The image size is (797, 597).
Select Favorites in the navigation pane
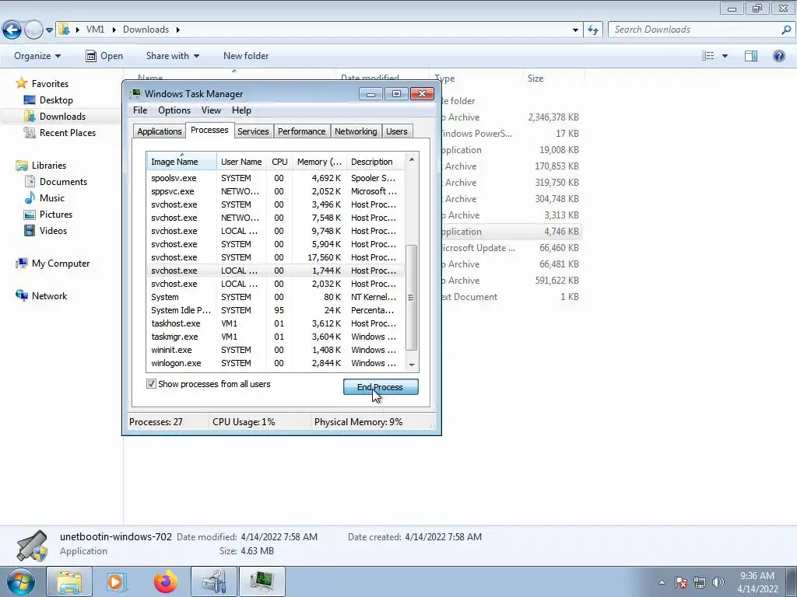[50, 84]
